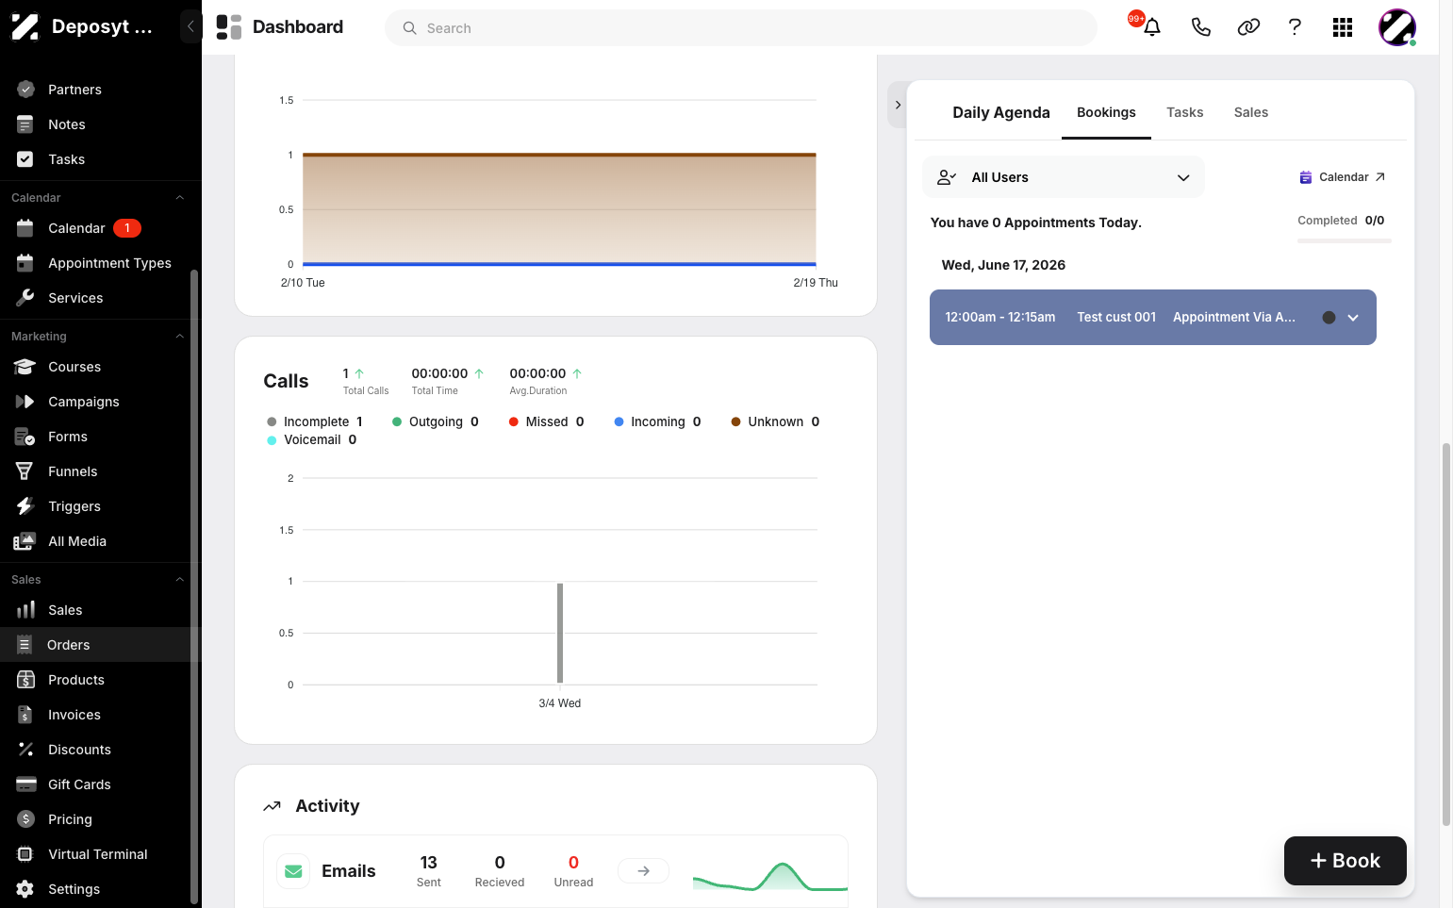1453x908 pixels.
Task: Toggle the Unknown calls legend item
Action: 776,421
